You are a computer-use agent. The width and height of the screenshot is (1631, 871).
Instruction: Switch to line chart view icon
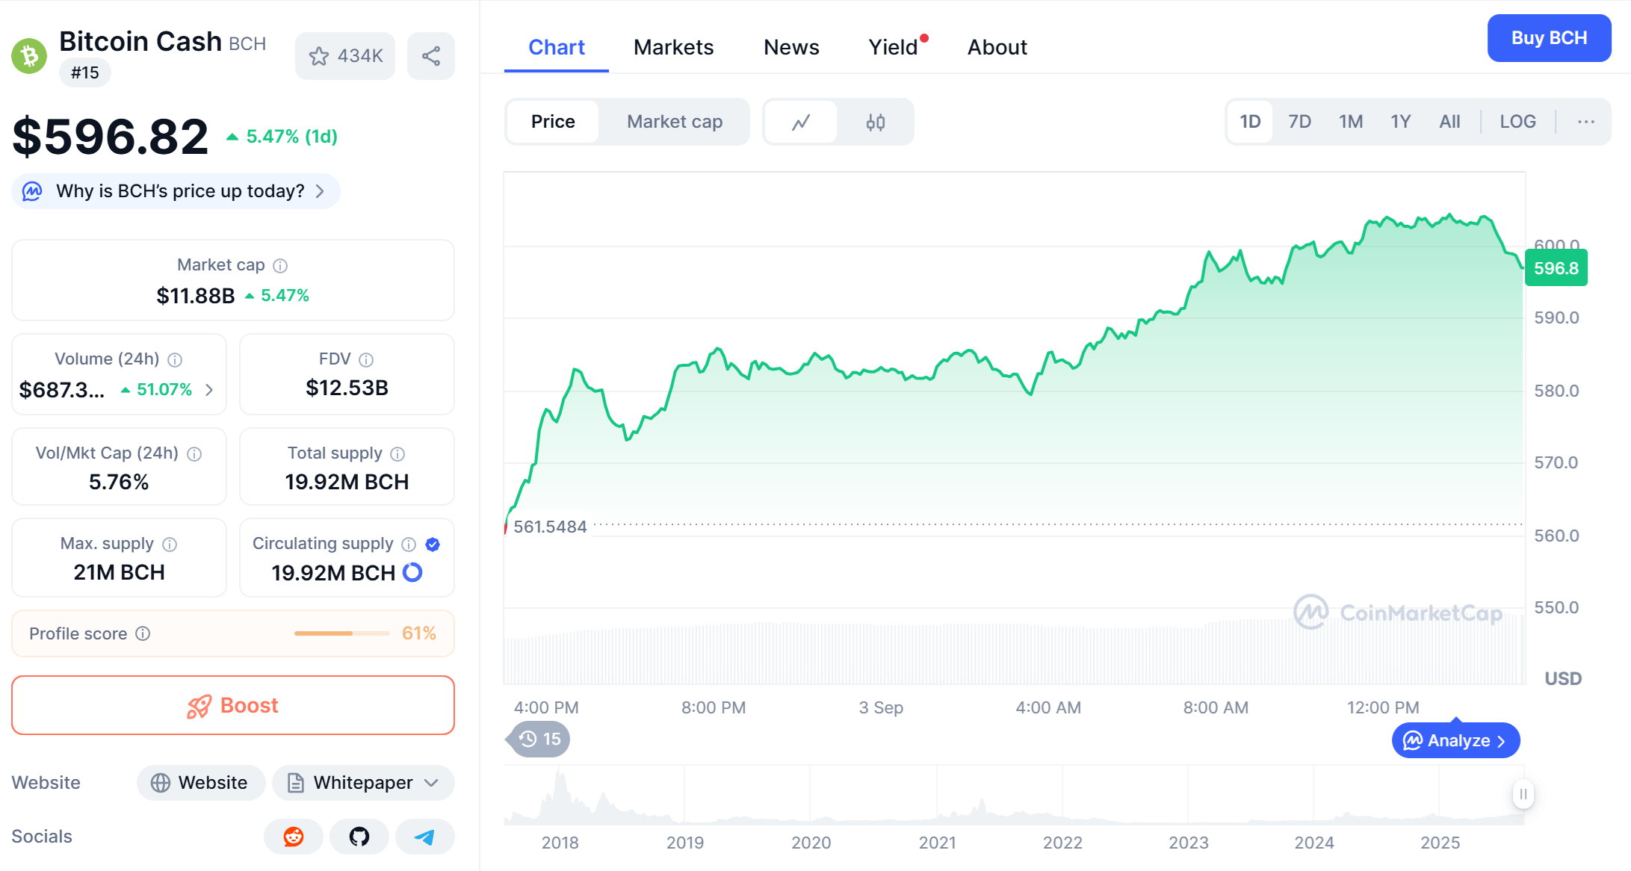[x=801, y=122]
